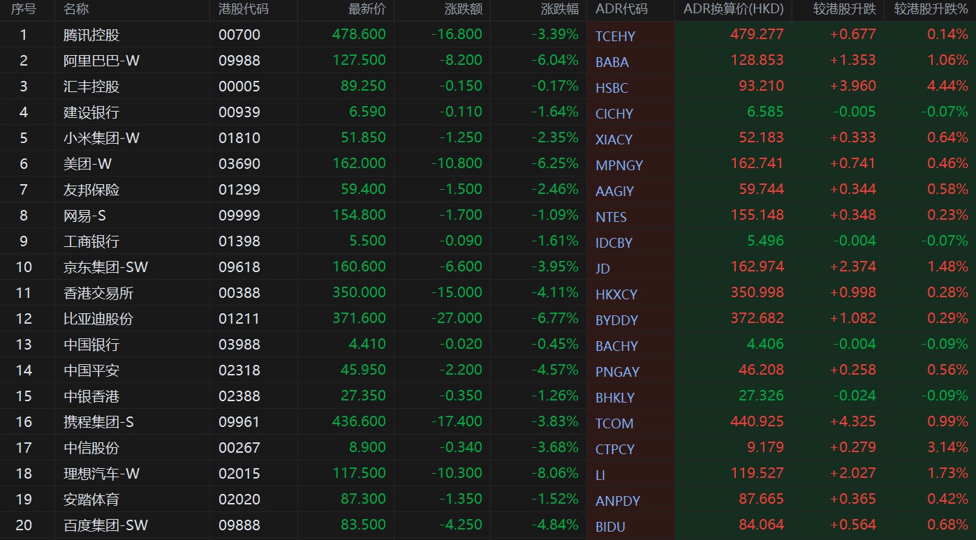This screenshot has height=540, width=976.
Task: Select the LI ADR code
Action: pos(600,475)
